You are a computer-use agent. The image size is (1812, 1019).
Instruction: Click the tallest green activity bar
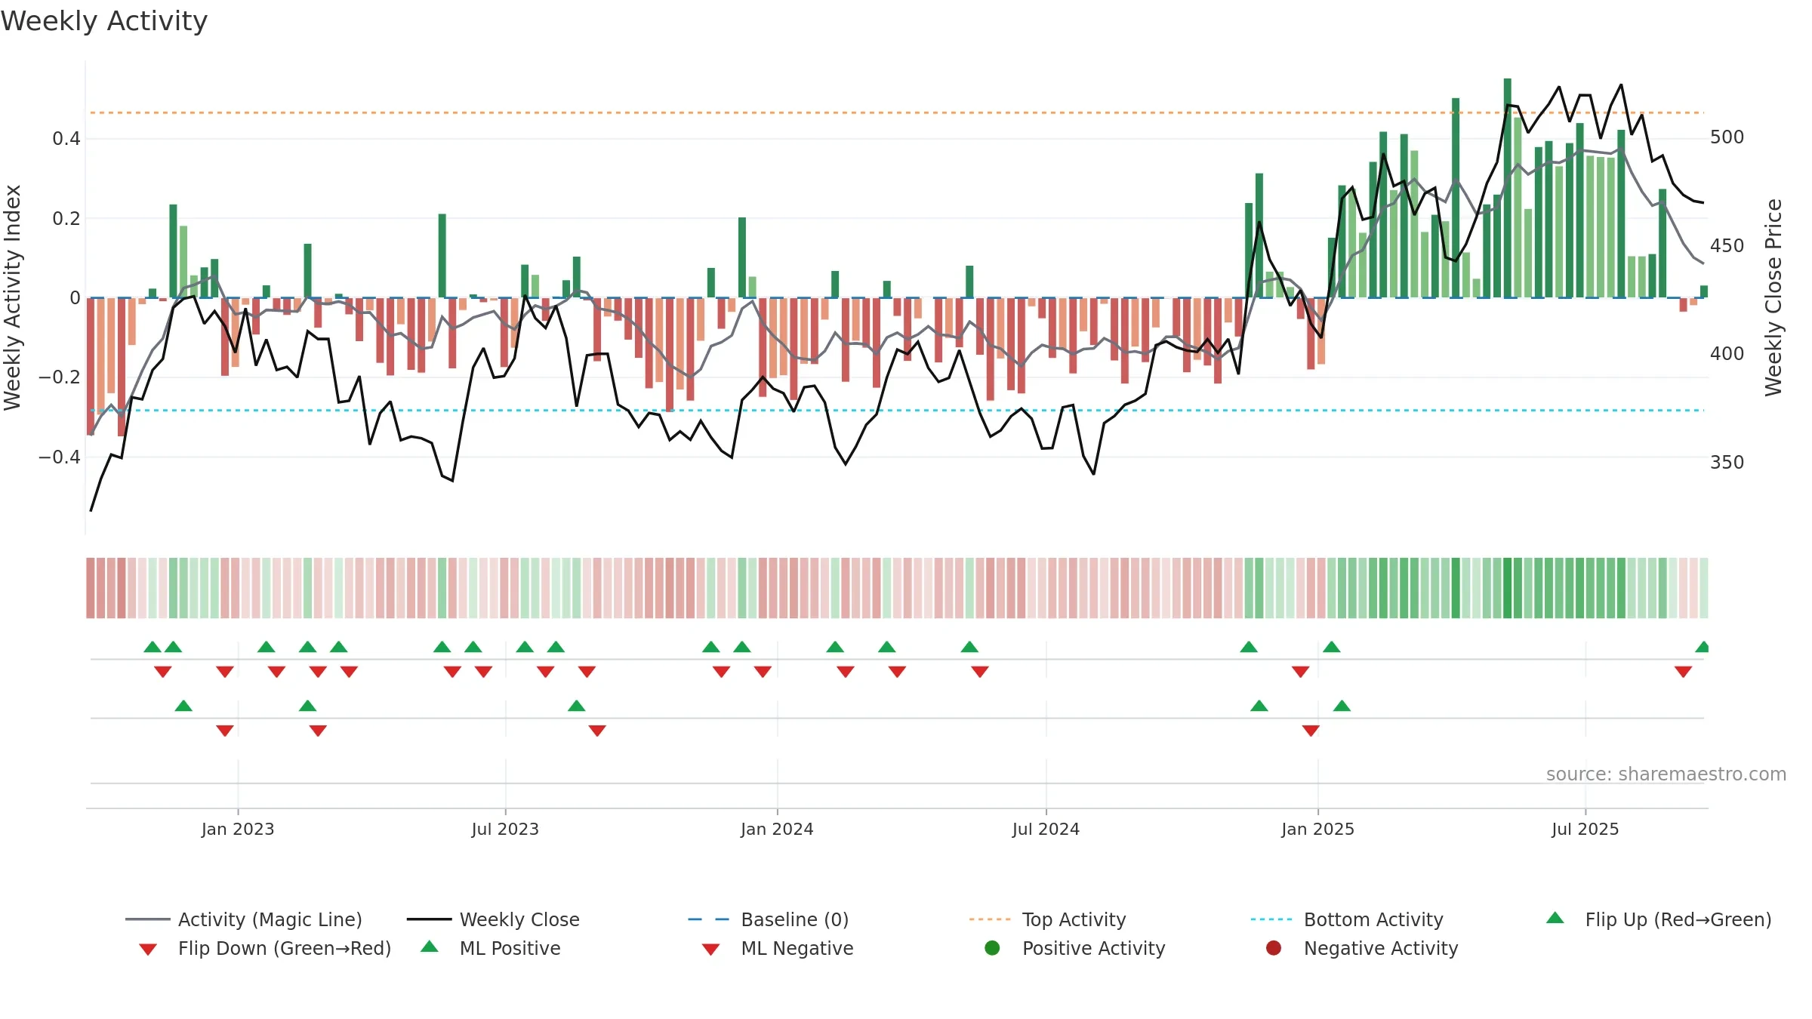[1507, 188]
